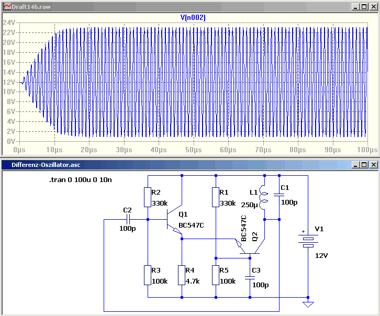The height and width of the screenshot is (316, 380).
Task: Select capacitor C3 100p symbol
Action: [250, 278]
